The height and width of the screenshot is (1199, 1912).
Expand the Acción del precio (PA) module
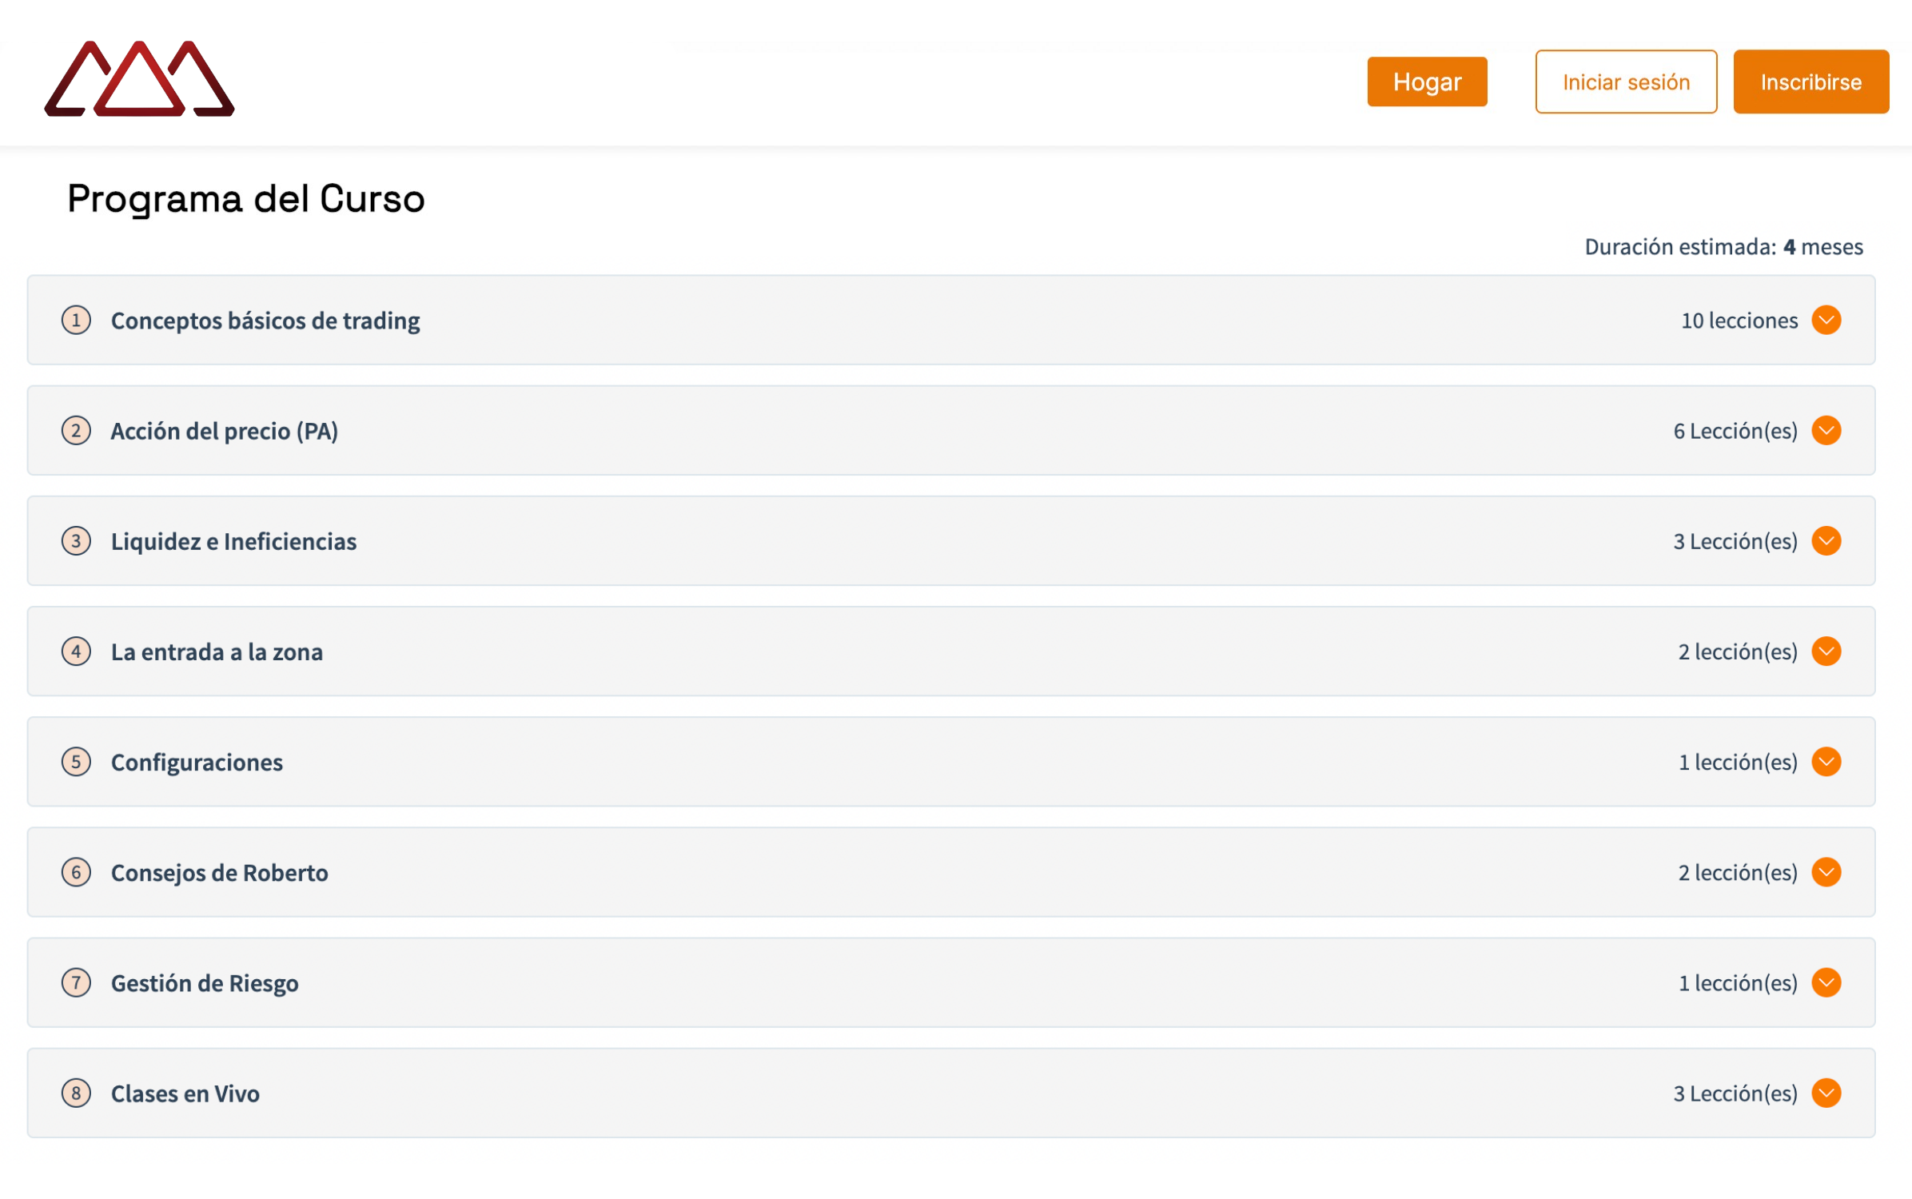coord(1826,430)
